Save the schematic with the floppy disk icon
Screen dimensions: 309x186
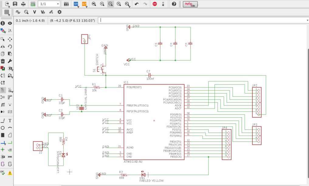tap(15, 4)
